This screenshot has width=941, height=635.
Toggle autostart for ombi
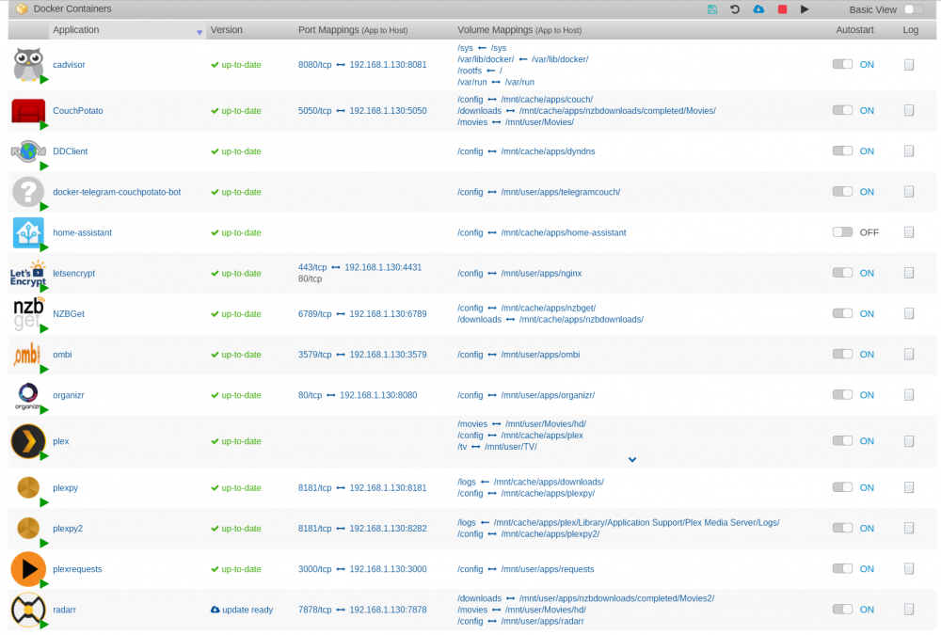(x=842, y=354)
